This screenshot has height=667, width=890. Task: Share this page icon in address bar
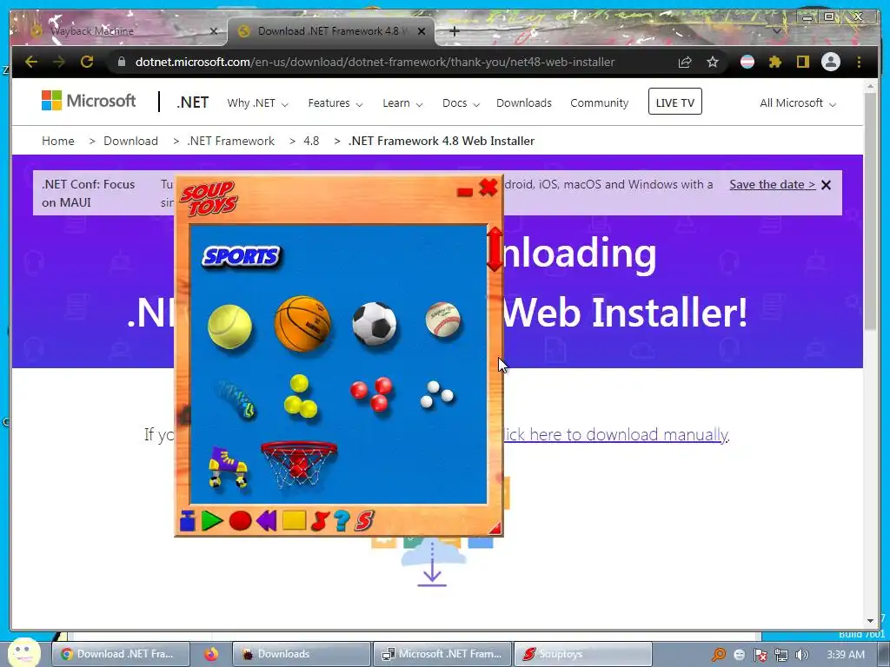click(x=685, y=62)
